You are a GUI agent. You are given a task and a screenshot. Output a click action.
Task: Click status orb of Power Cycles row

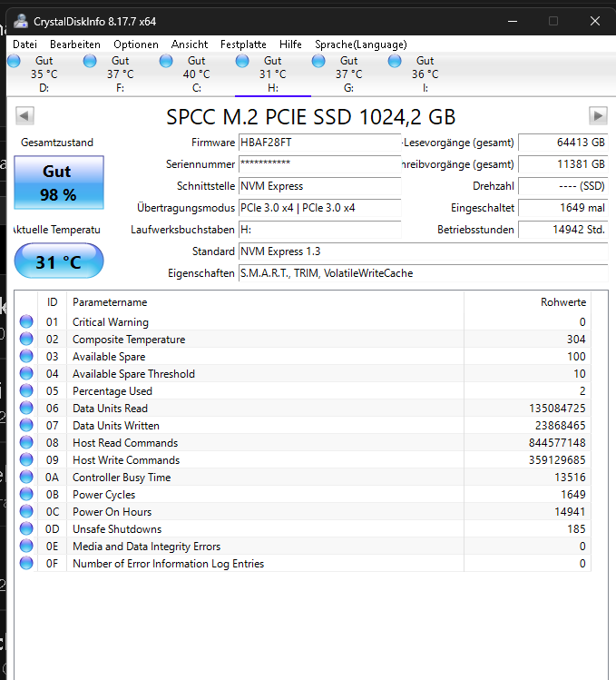(x=26, y=494)
